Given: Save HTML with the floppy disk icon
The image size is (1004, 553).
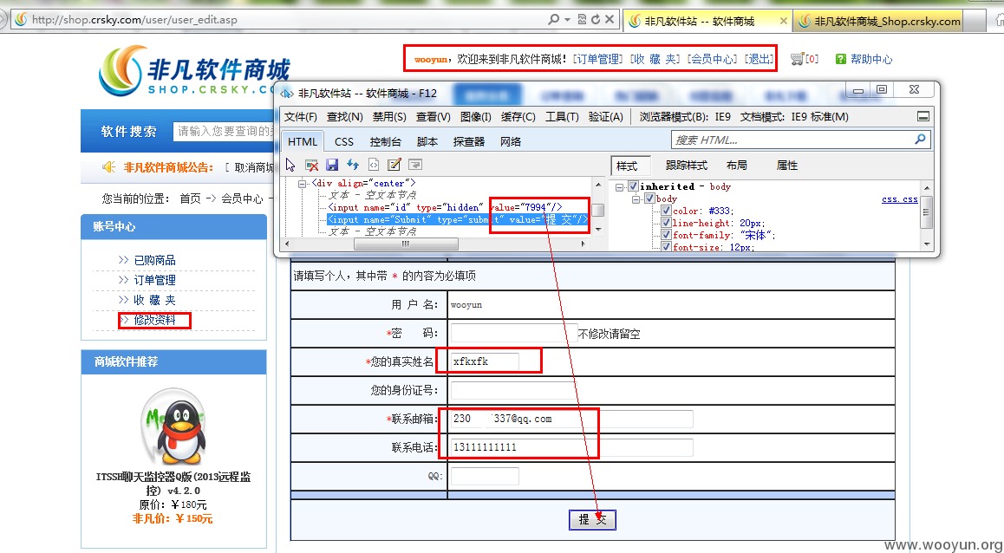Looking at the screenshot, I should pyautogui.click(x=332, y=166).
